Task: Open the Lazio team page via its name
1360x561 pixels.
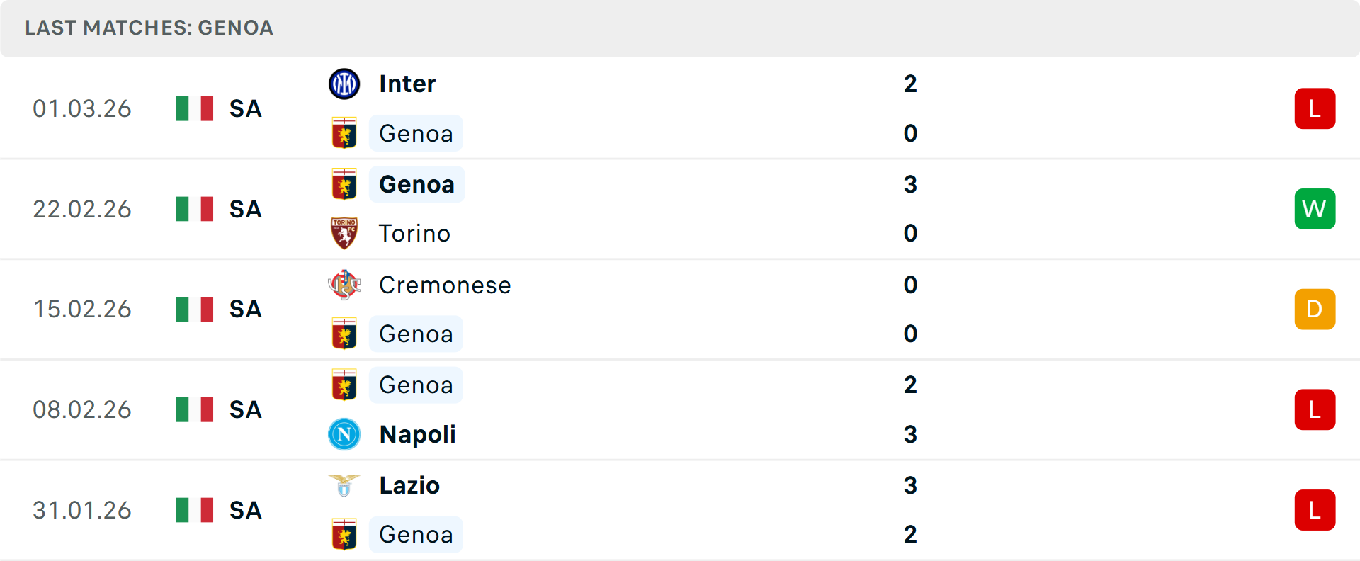Action: tap(409, 485)
